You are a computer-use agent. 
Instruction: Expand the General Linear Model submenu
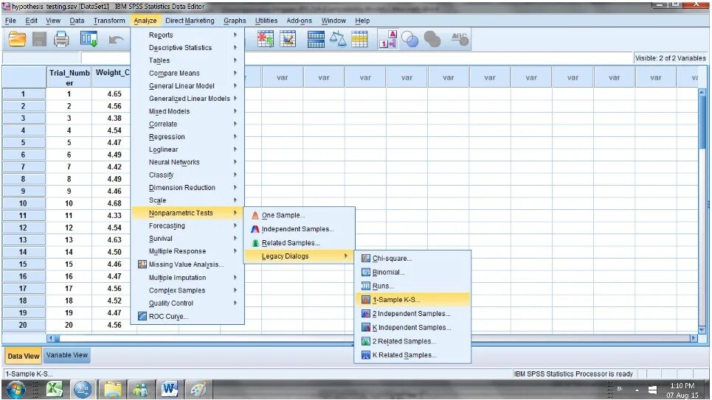click(187, 85)
